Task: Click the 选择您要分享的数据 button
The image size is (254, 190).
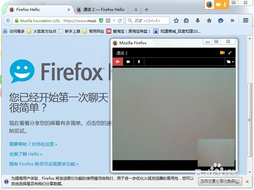Action: pos(220,181)
